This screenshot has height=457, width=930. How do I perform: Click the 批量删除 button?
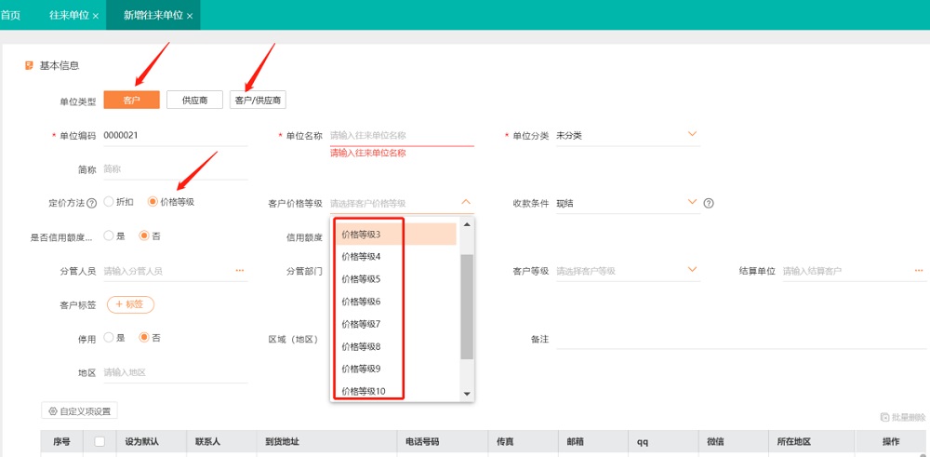(x=903, y=418)
